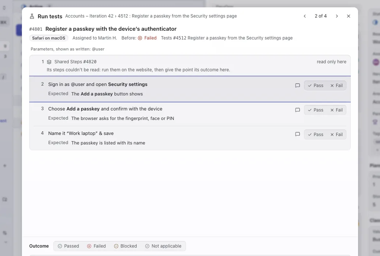Viewport: 380px width, 256px height.
Task: Click the Safari on macOS configuration chip
Action: coord(49,38)
